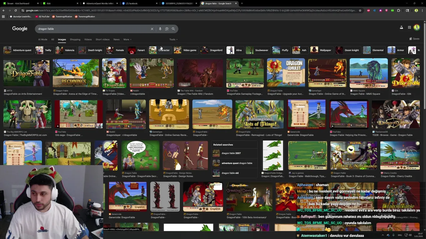Switch to the All results tab
Image resolution: width=426 pixels, height=239 pixels.
53,40
